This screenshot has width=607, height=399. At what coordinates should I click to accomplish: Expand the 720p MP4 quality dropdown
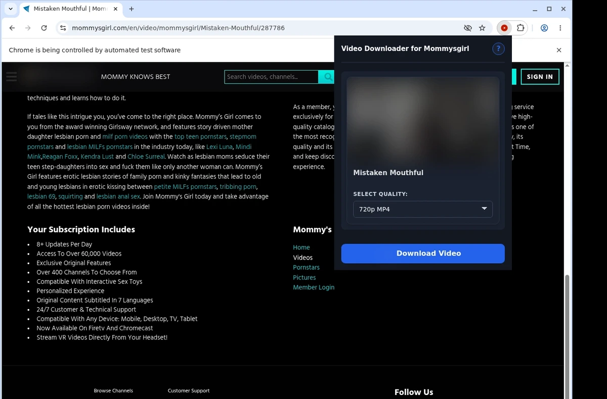(x=423, y=209)
